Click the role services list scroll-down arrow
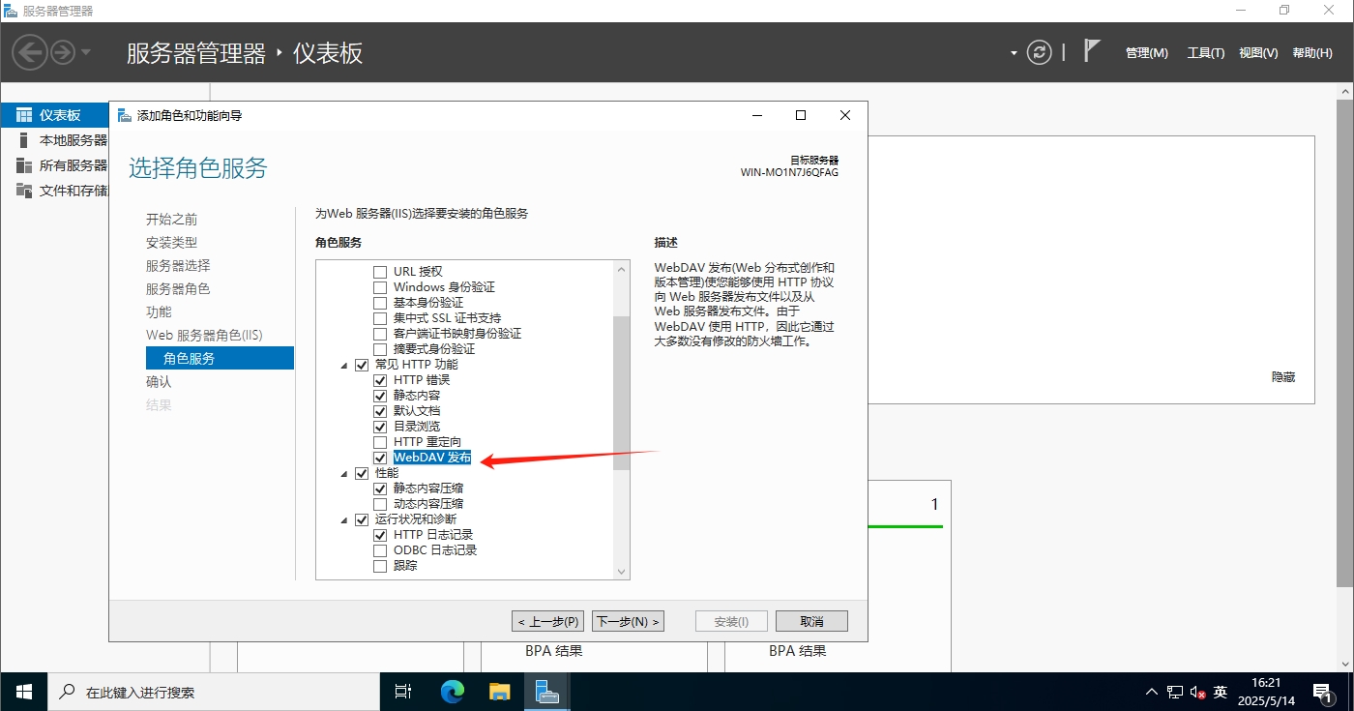The image size is (1354, 711). coord(621,572)
